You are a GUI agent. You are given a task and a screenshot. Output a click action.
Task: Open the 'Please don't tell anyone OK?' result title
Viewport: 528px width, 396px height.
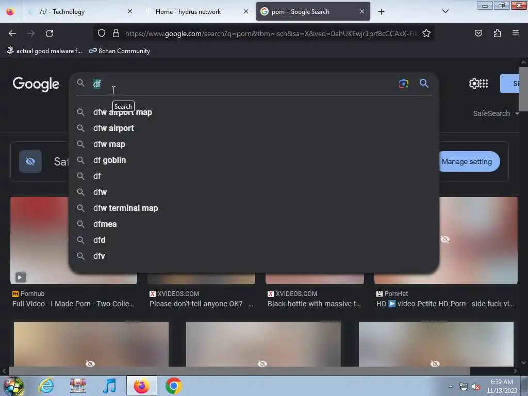tap(201, 304)
